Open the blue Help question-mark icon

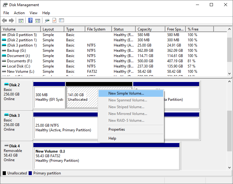pos(31,21)
